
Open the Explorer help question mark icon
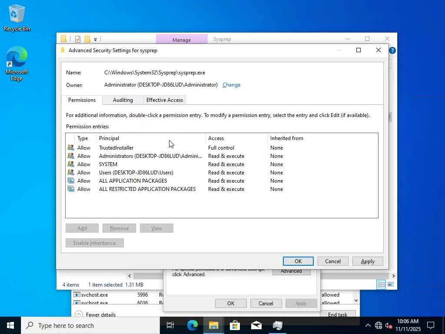point(392,50)
